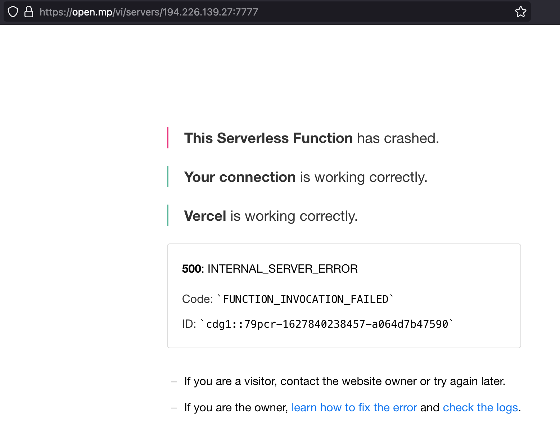Open the 'learn how to fix the error' link
Viewport: 560px width, 443px height.
[x=353, y=407]
